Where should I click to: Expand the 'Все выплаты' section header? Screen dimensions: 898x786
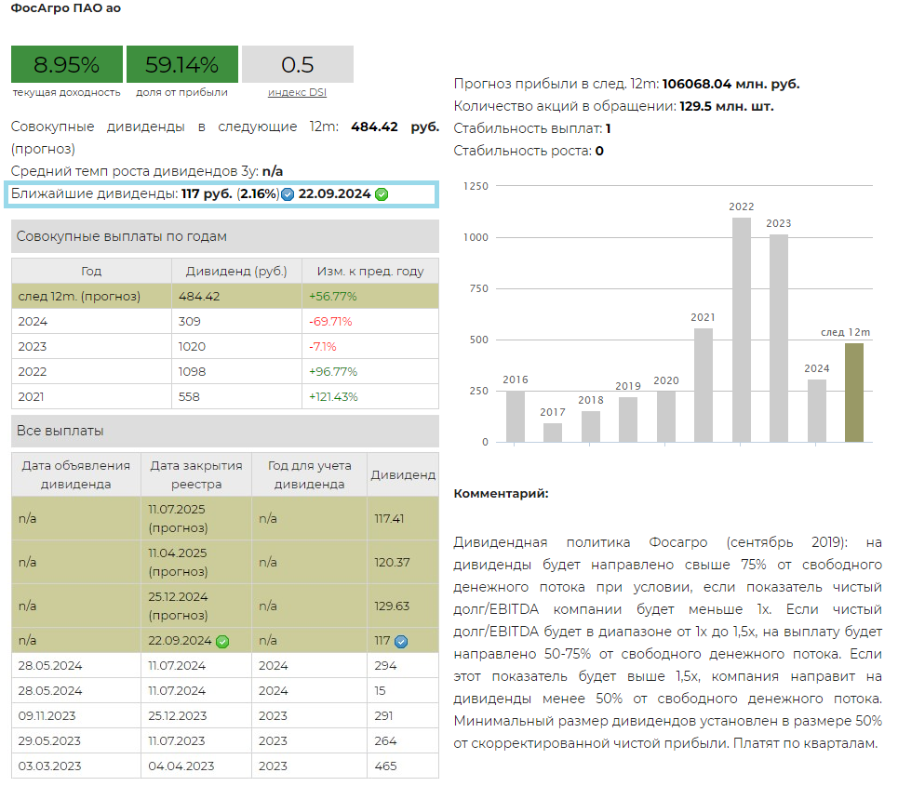coord(224,431)
